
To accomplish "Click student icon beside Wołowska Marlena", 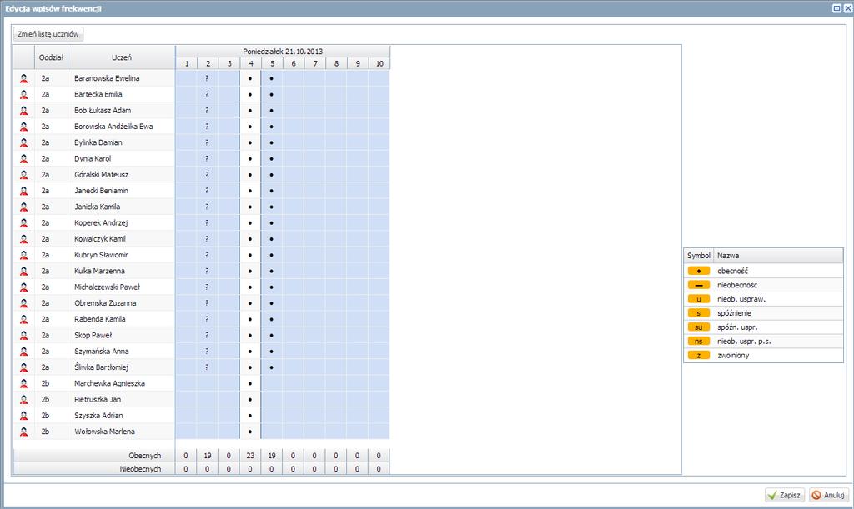I will pyautogui.click(x=23, y=432).
